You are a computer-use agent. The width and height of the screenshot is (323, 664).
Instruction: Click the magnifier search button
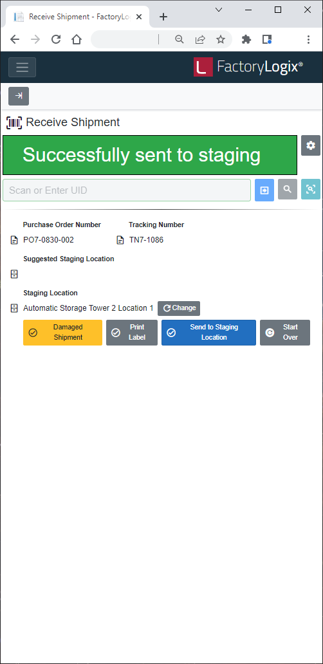(x=288, y=189)
